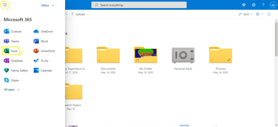278x127 pixels.
Task: Open settings gear in header
Action: (254, 5)
